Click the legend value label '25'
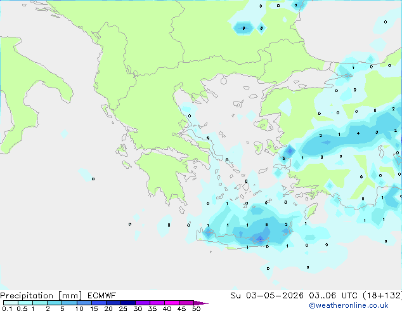Viewport: 402px width, 311px height. (123, 308)
